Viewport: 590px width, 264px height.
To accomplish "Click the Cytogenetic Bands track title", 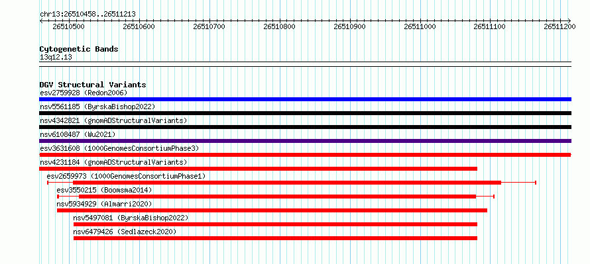I will point(79,49).
